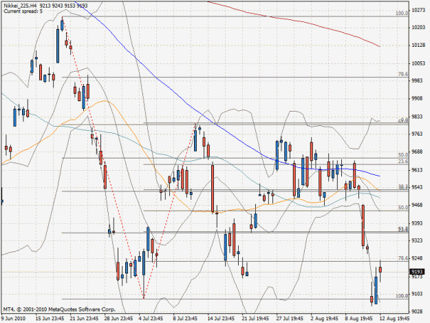Select the 9833 price axis label
This screenshot has width=430, height=323.
tap(418, 116)
